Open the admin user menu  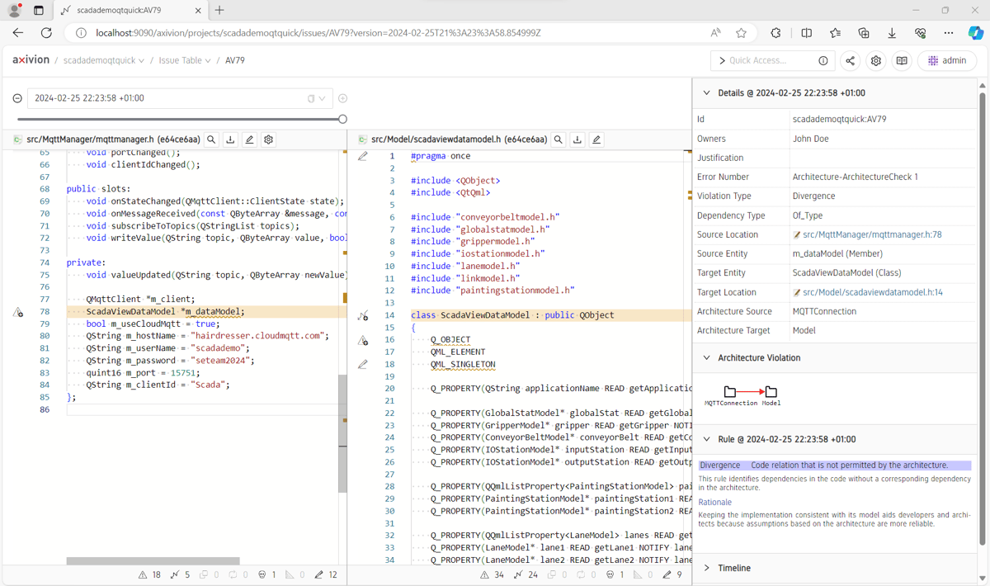(946, 60)
